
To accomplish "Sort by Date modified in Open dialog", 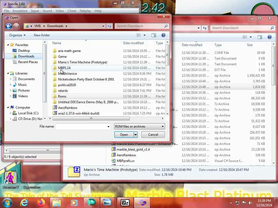I will (x=133, y=43).
